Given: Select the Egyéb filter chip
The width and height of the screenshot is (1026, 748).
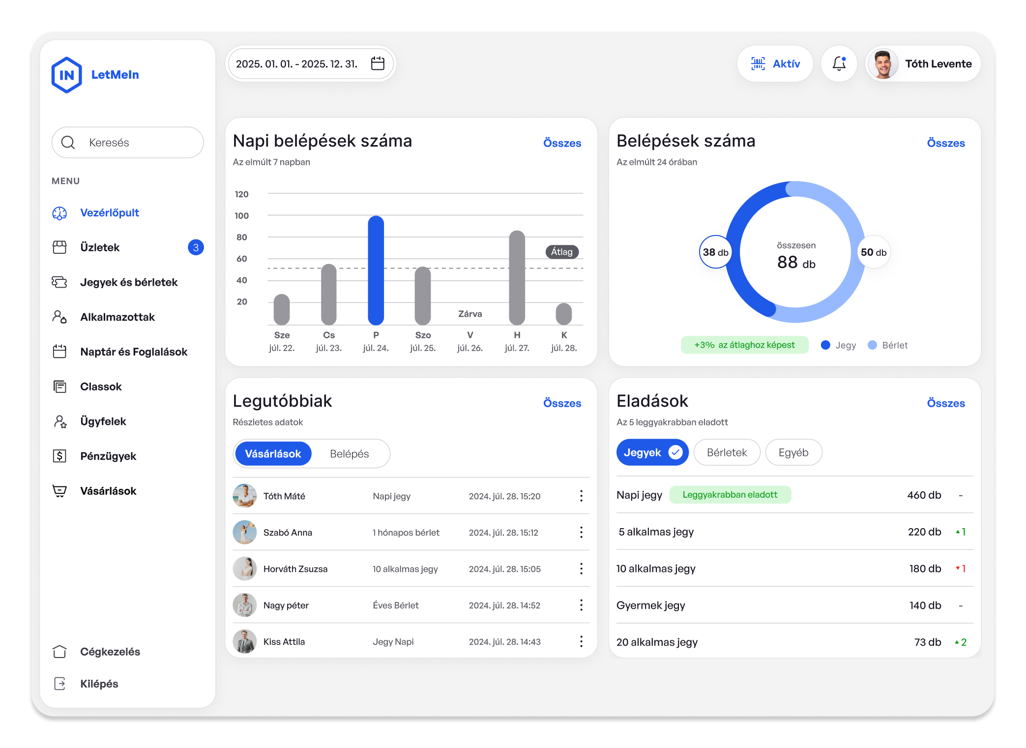Looking at the screenshot, I should click(793, 452).
